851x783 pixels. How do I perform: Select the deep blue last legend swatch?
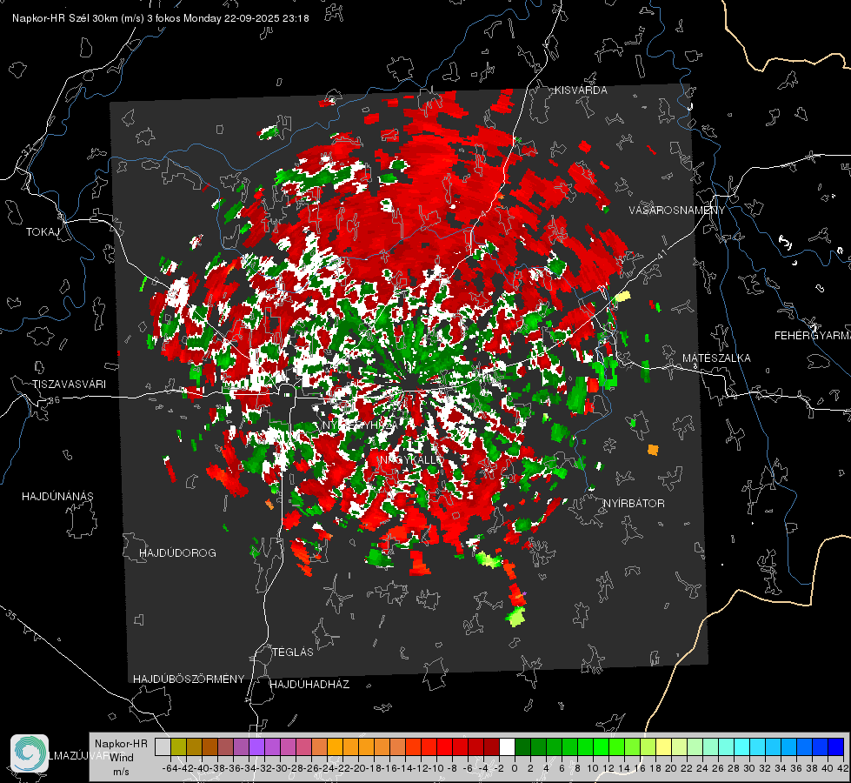836,746
